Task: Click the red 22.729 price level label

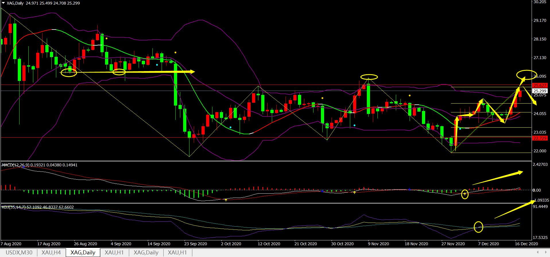Action: pyautogui.click(x=539, y=138)
